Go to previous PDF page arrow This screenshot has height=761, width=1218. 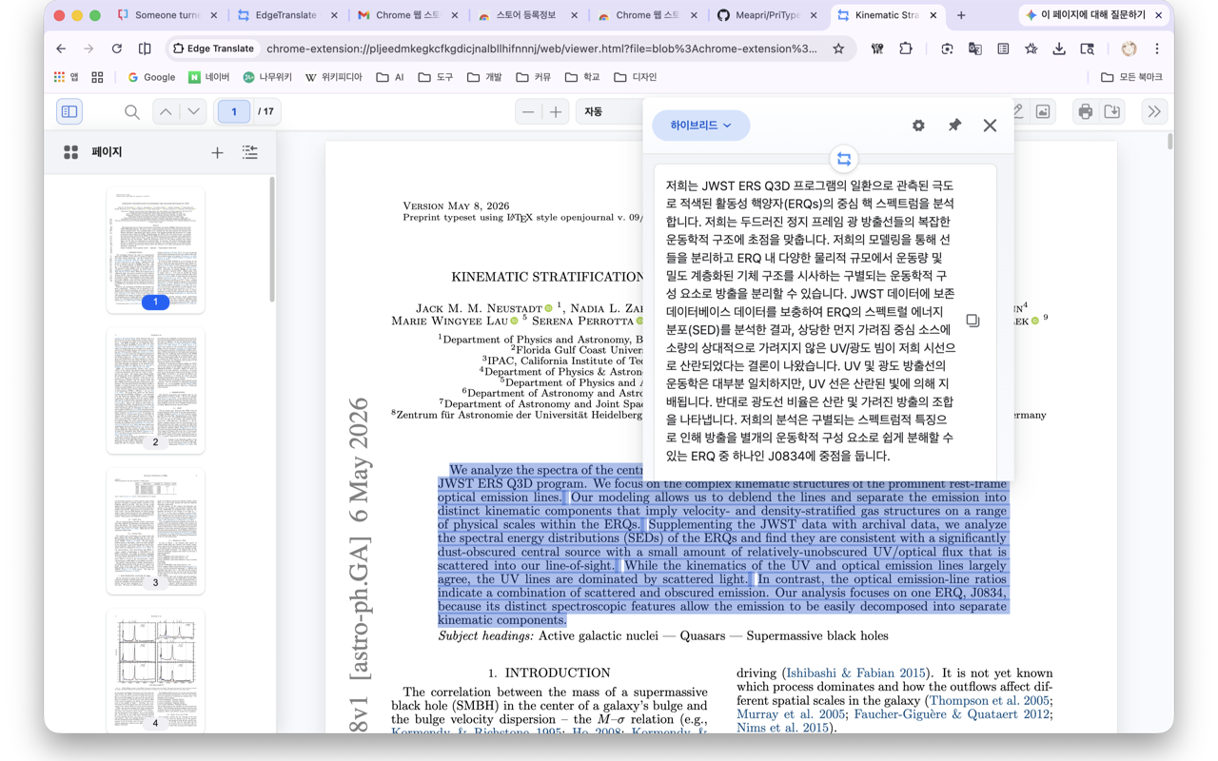[166, 112]
